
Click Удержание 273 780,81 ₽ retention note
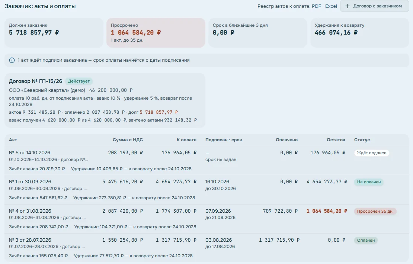[134, 198]
